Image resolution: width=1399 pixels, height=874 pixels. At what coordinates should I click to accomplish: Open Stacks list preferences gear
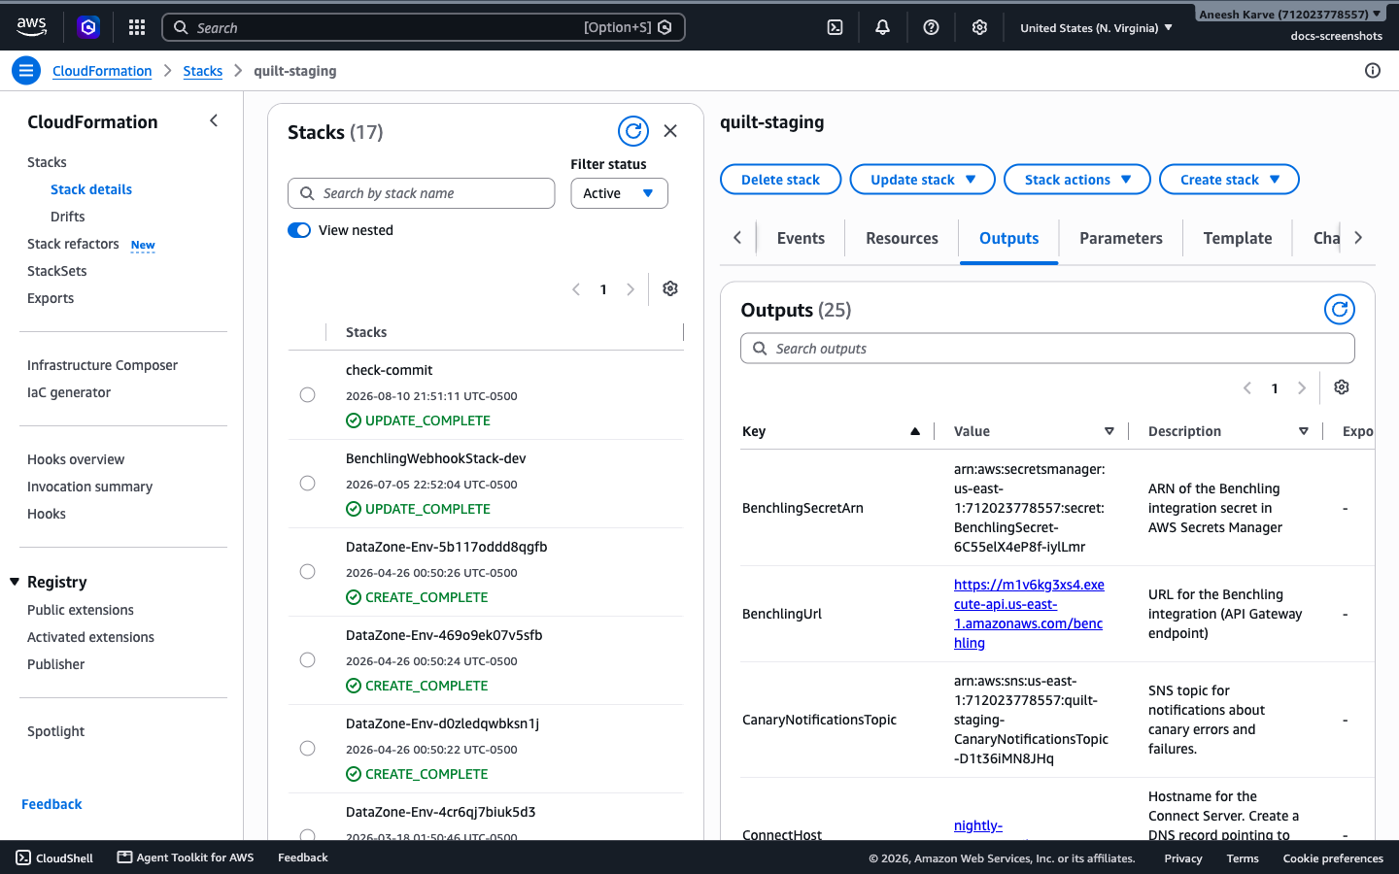(670, 288)
